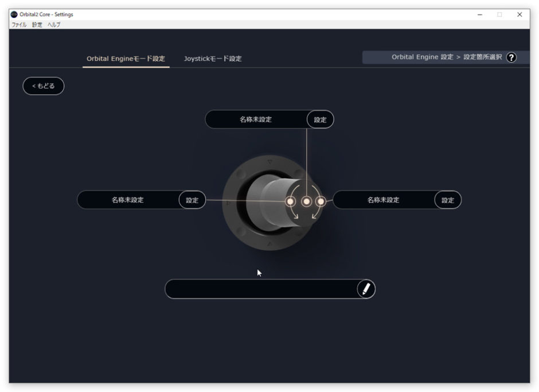
Task: Click the right-side 名称未設定 label
Action: pos(383,200)
